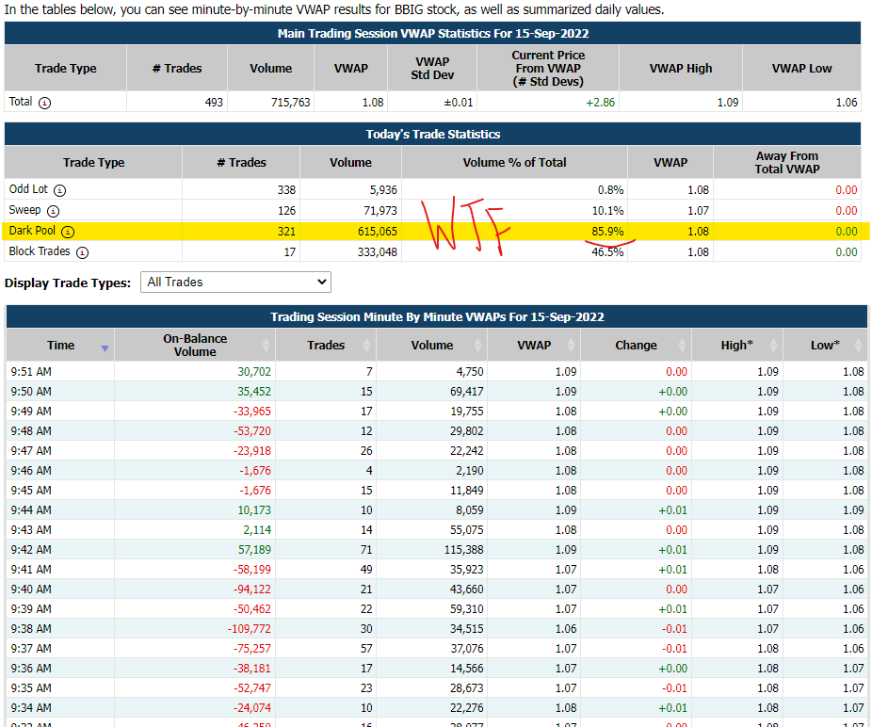Viewport: 888px width, 727px height.
Task: Click the Total trades count 493
Action: click(214, 103)
